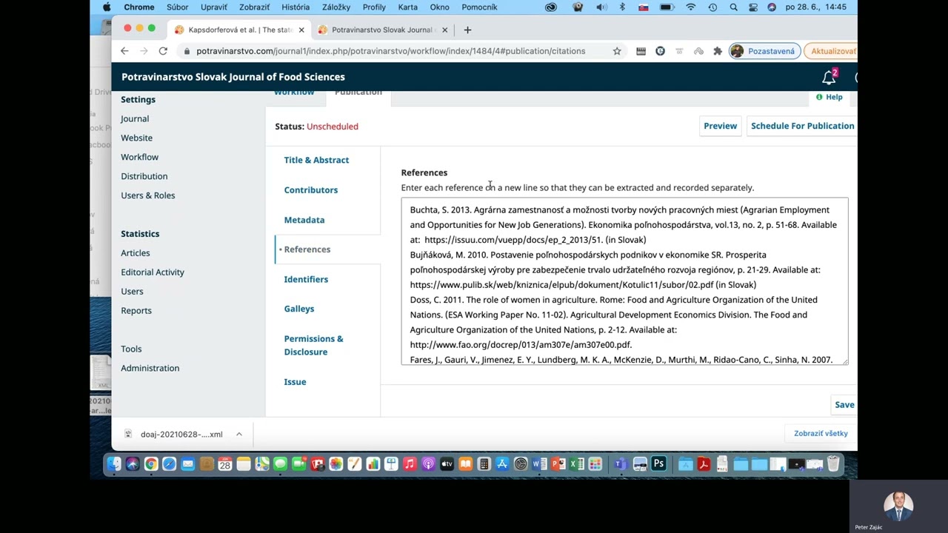Switch to the Potravinarstvo Slovak Journal browser tab
This screenshot has height=533, width=948.
click(381, 30)
